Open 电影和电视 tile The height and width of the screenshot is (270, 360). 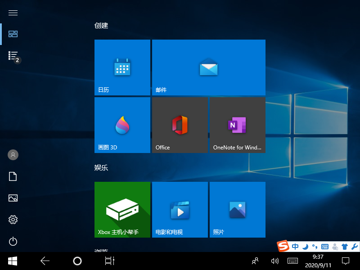[x=180, y=210]
